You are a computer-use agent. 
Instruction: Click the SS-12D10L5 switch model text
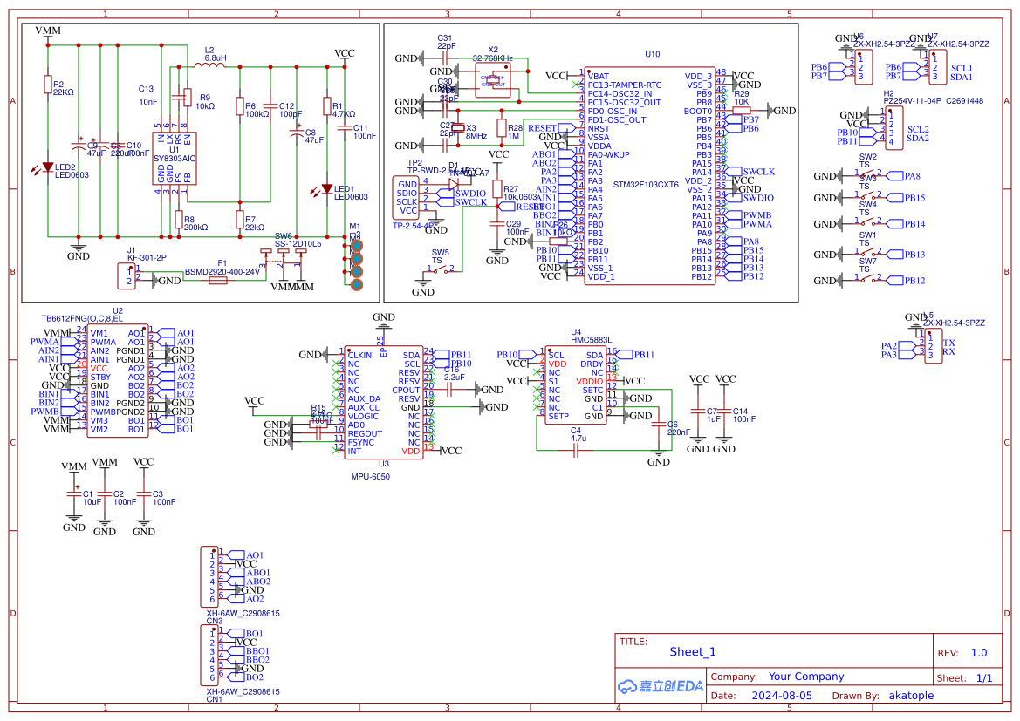click(x=298, y=244)
